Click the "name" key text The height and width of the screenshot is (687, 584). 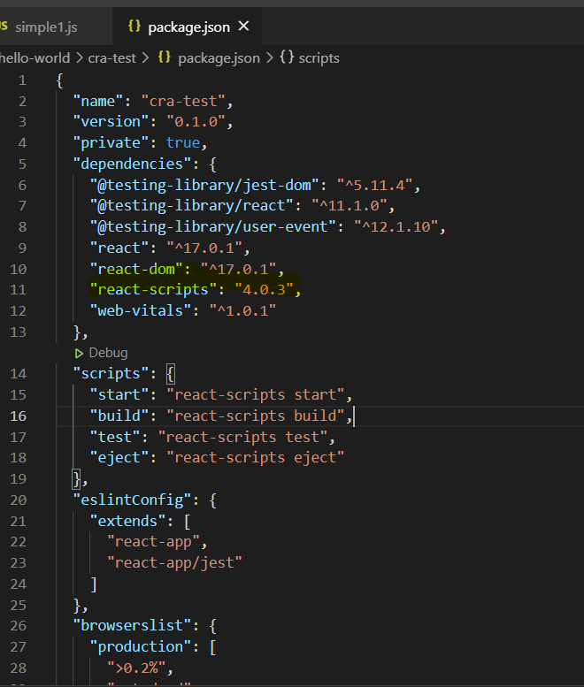[x=97, y=101]
